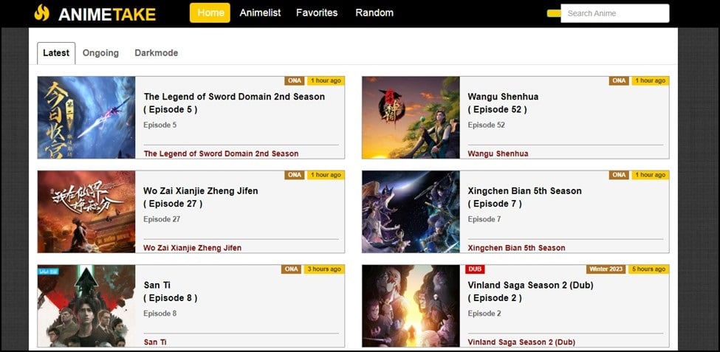Click the red DUB badge on Vinland Saga card
This screenshot has width=720, height=352.
coord(475,269)
